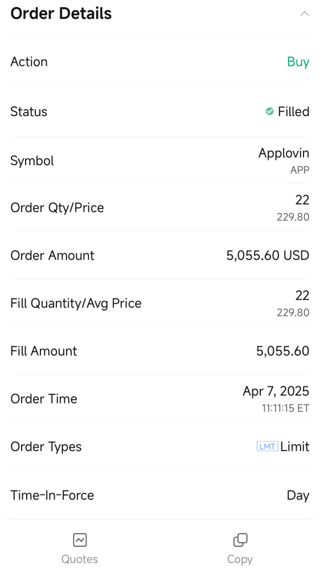Open the Applovin symbol name

[284, 154]
